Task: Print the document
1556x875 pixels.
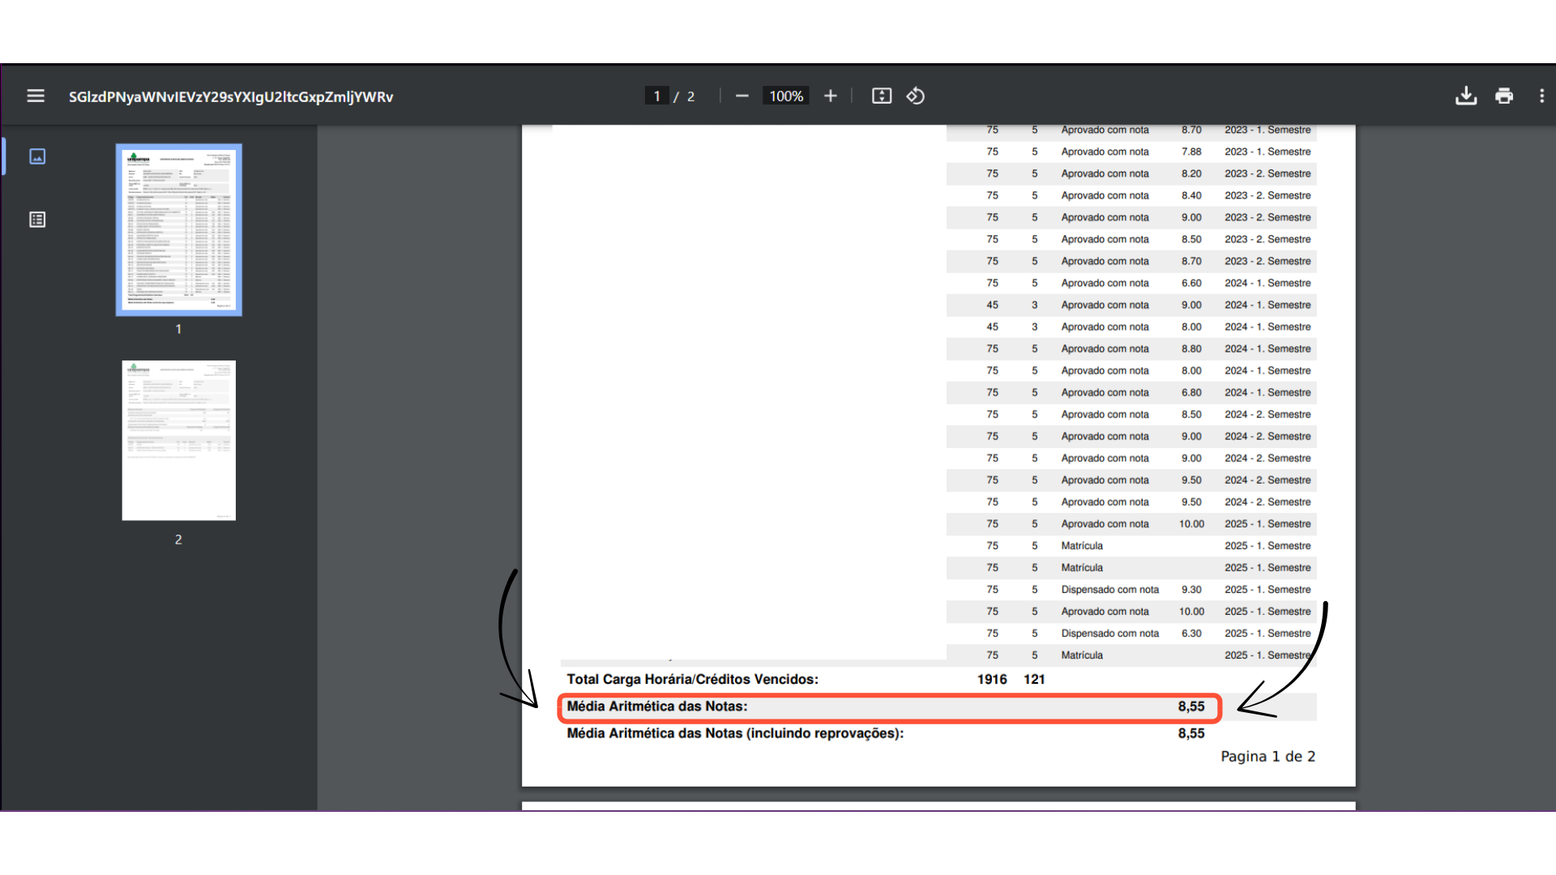Action: click(x=1504, y=96)
